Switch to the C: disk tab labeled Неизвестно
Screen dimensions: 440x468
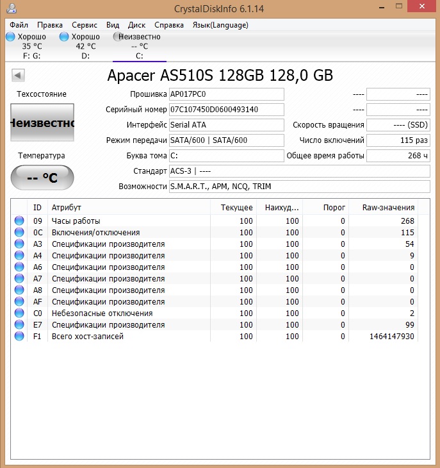coord(140,46)
